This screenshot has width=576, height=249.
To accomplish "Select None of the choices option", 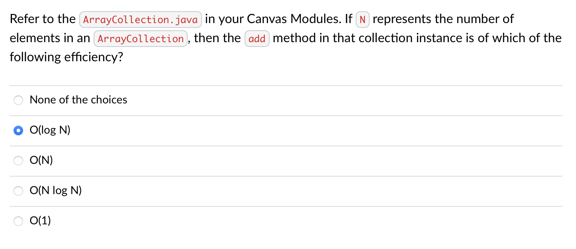I will tap(18, 100).
